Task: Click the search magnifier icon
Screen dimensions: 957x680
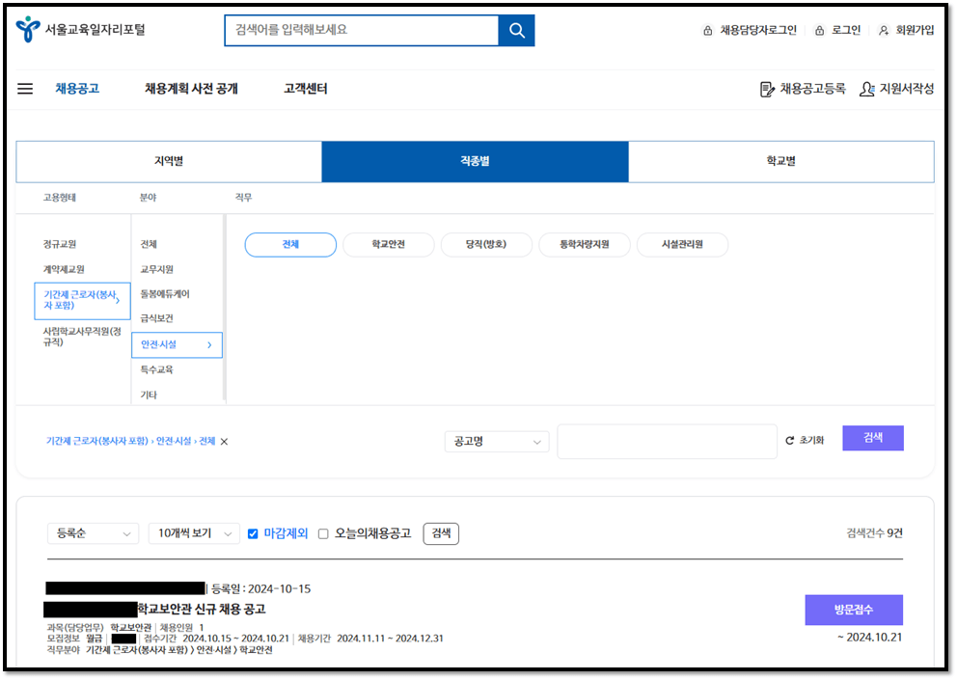Action: pos(516,30)
